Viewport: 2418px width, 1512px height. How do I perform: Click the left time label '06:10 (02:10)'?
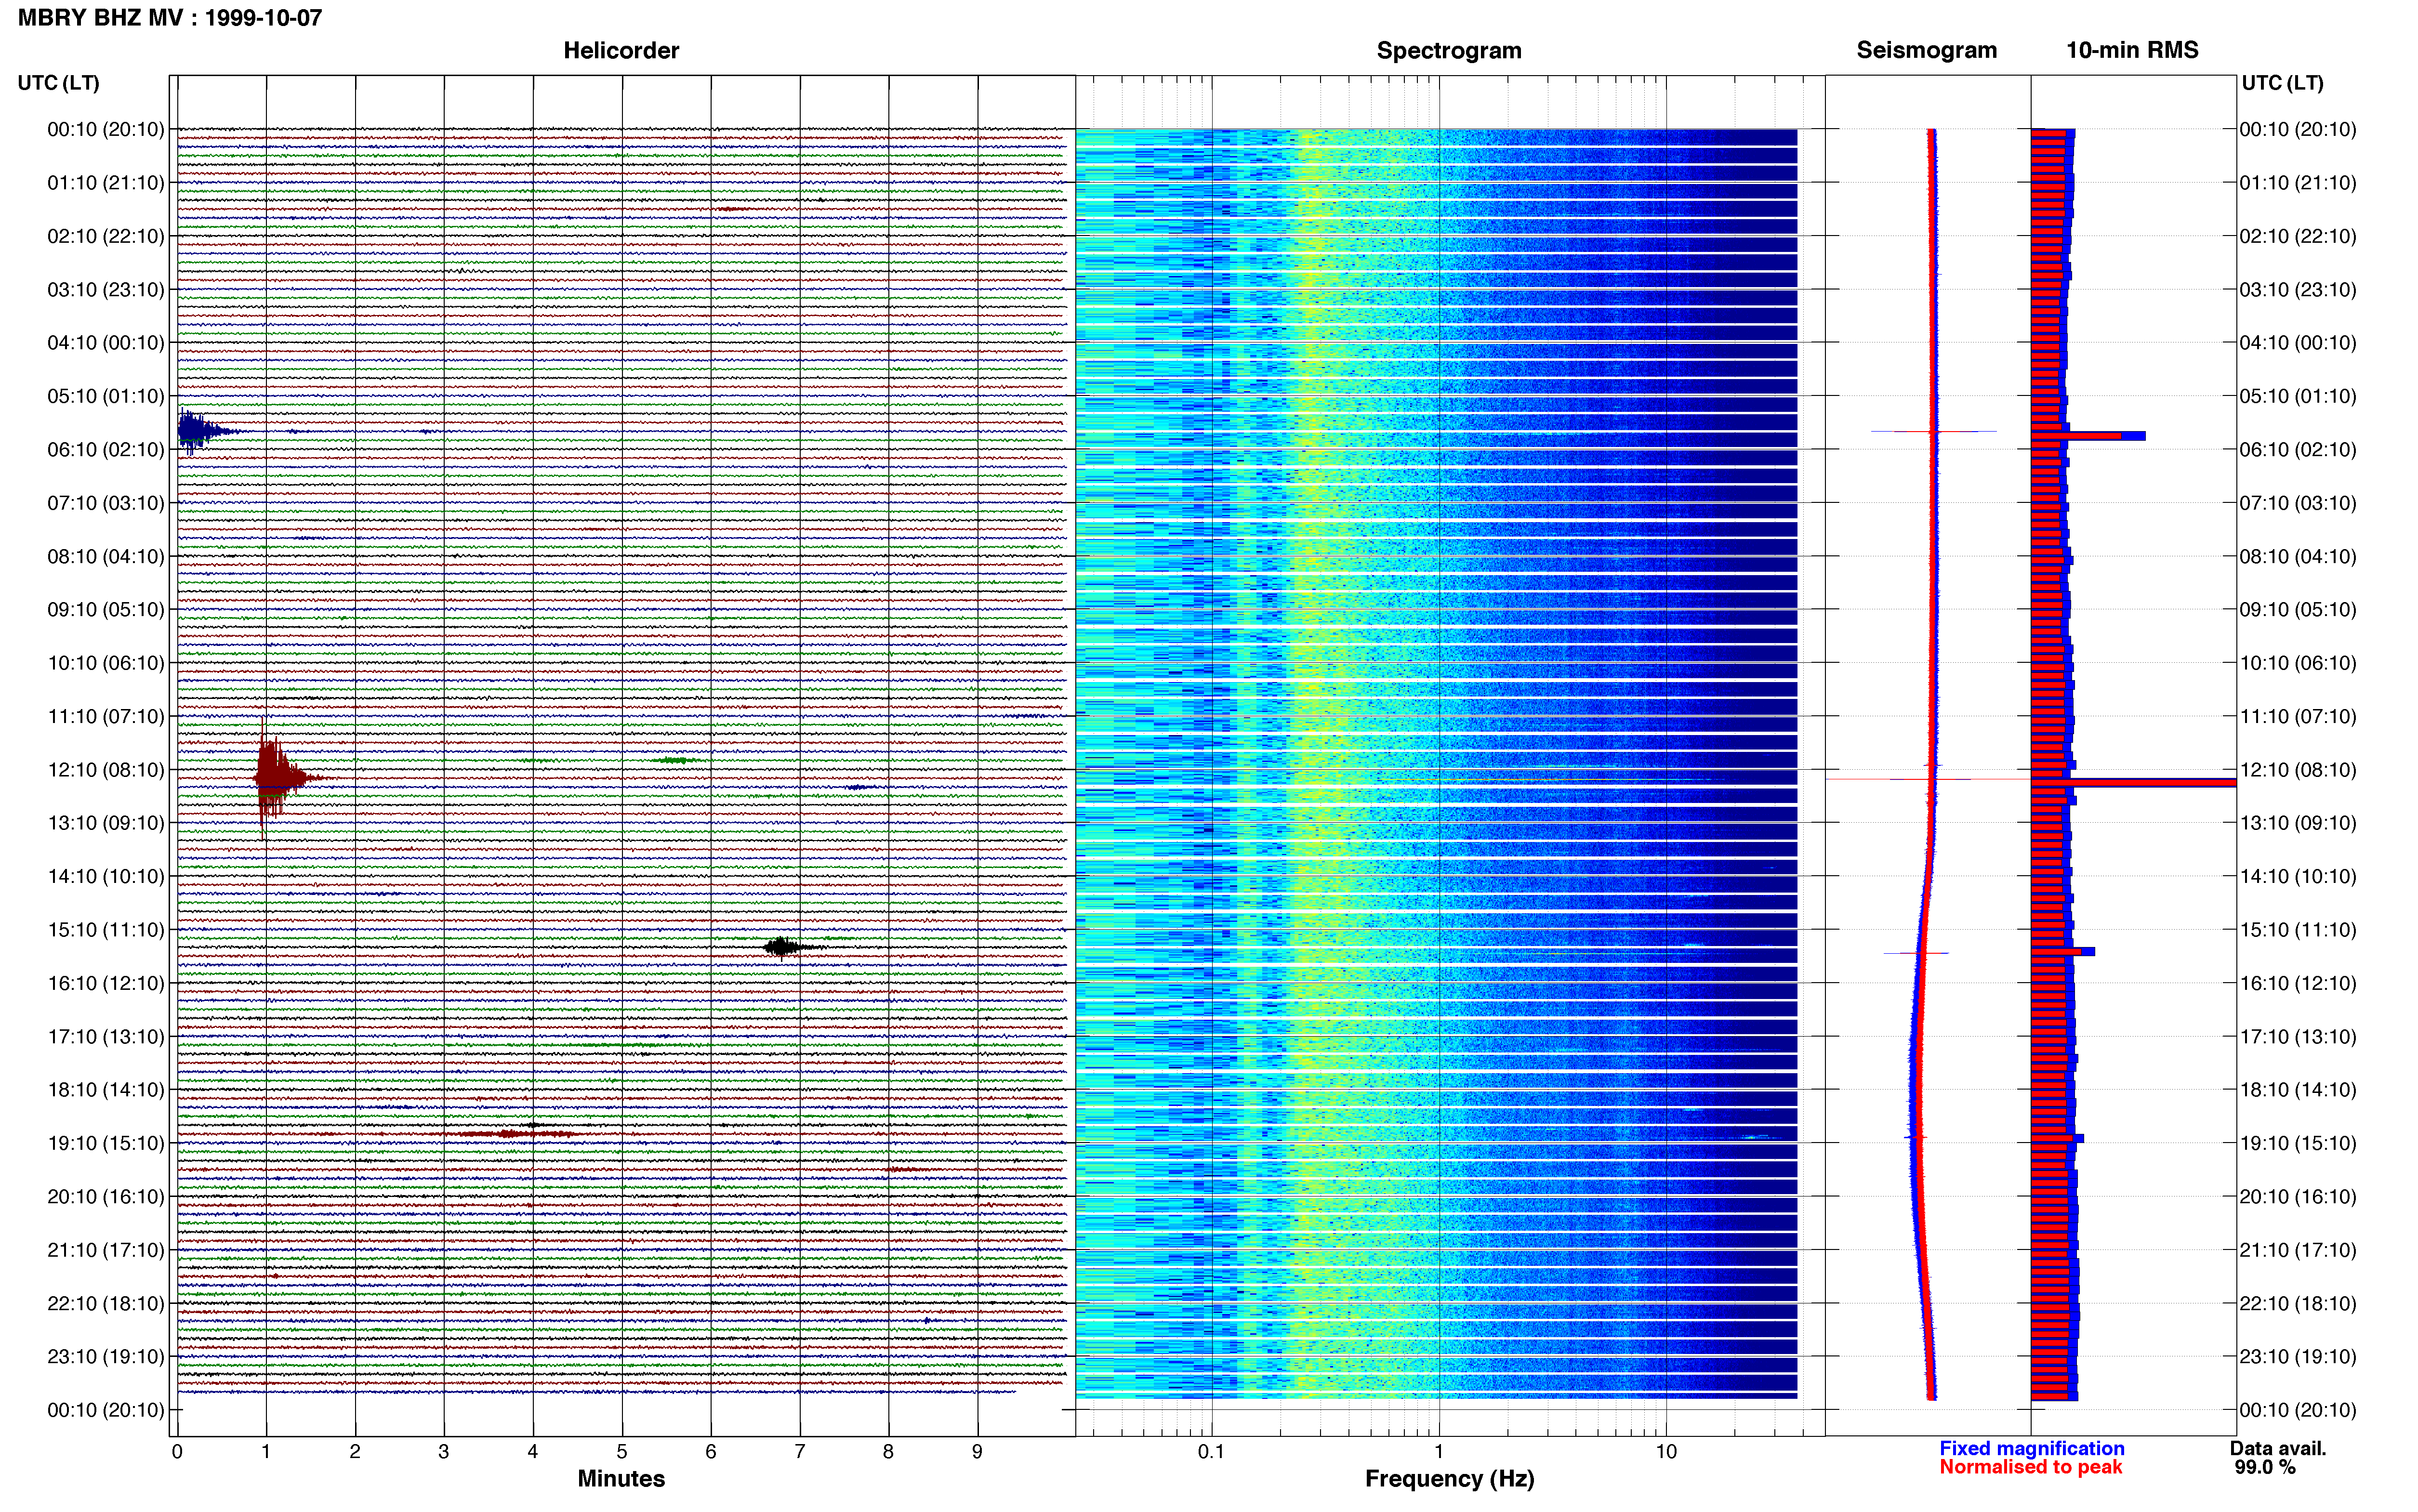pos(106,449)
